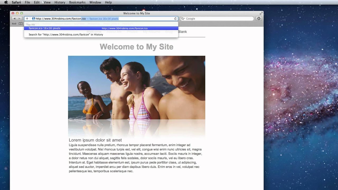Click the globe site icon in address bar

click(x=34, y=18)
